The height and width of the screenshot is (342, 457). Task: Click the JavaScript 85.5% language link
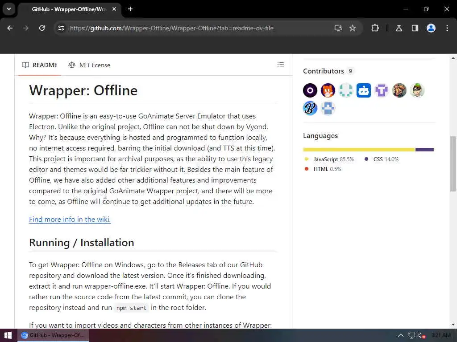click(329, 159)
